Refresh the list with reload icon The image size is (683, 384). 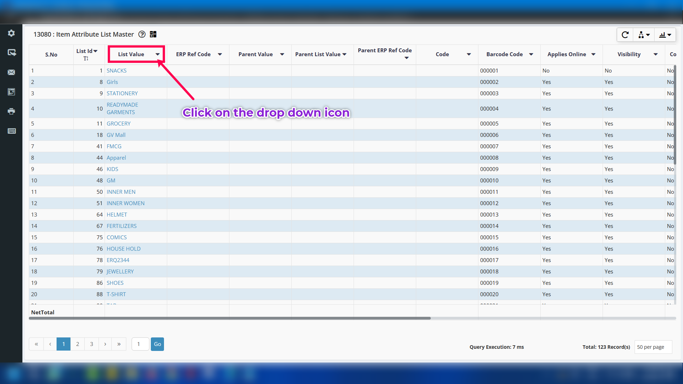pos(625,34)
